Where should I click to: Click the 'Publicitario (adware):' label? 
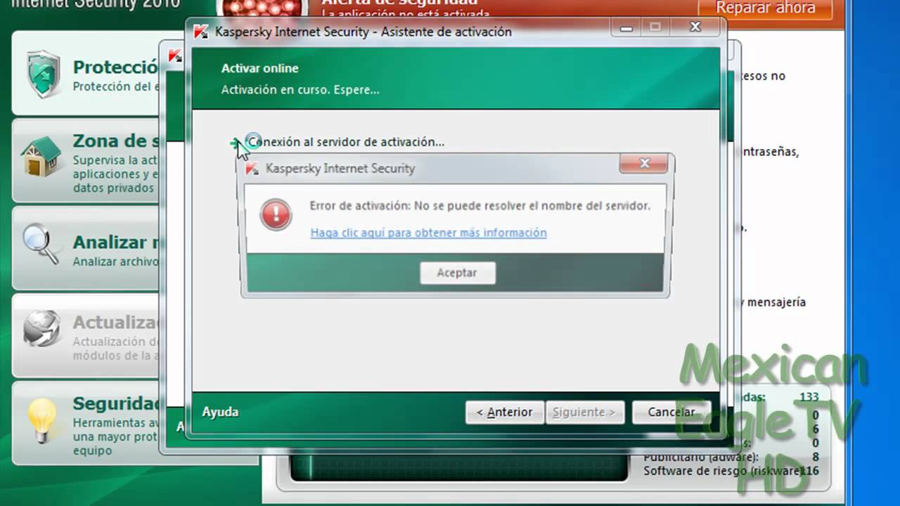point(701,458)
